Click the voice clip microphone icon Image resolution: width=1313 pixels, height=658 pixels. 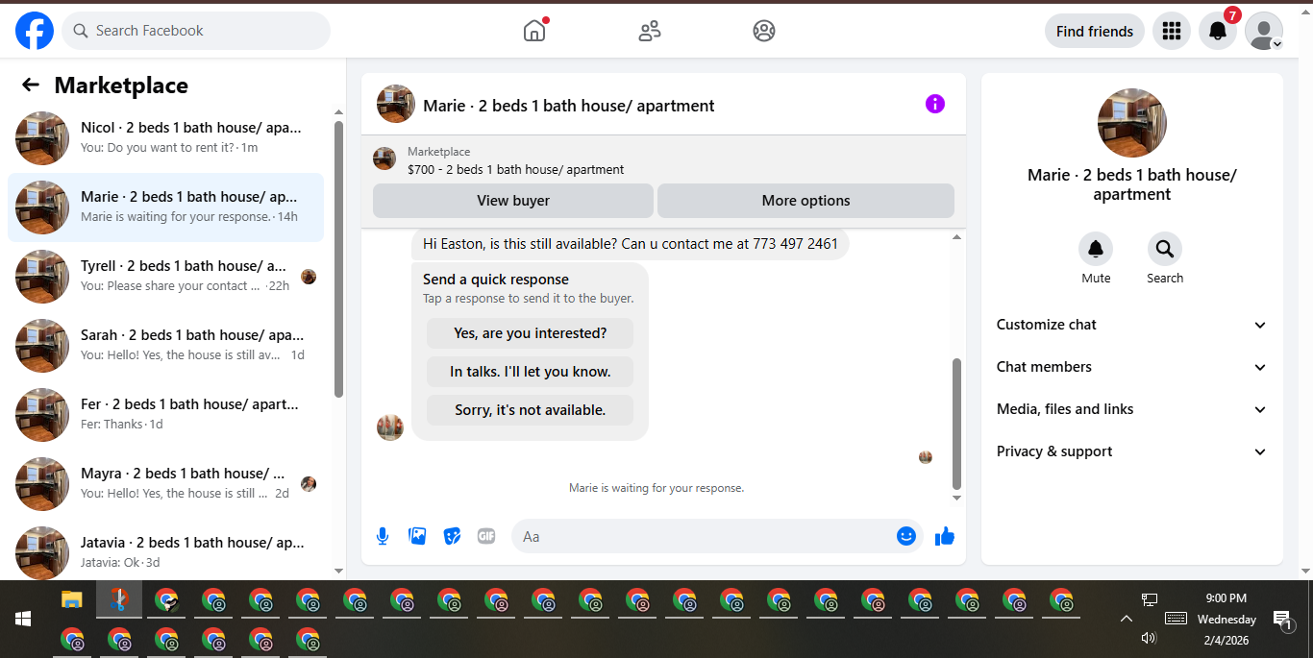(x=383, y=536)
